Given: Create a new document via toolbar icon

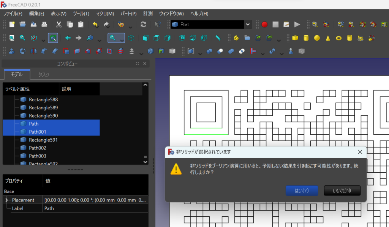Looking at the screenshot, I should (12, 25).
